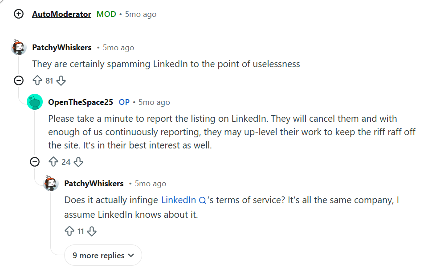Screen dimensions: 424x272
Task: Downvote OpenTheSpace25's 24-vote comment
Action: coord(78,162)
